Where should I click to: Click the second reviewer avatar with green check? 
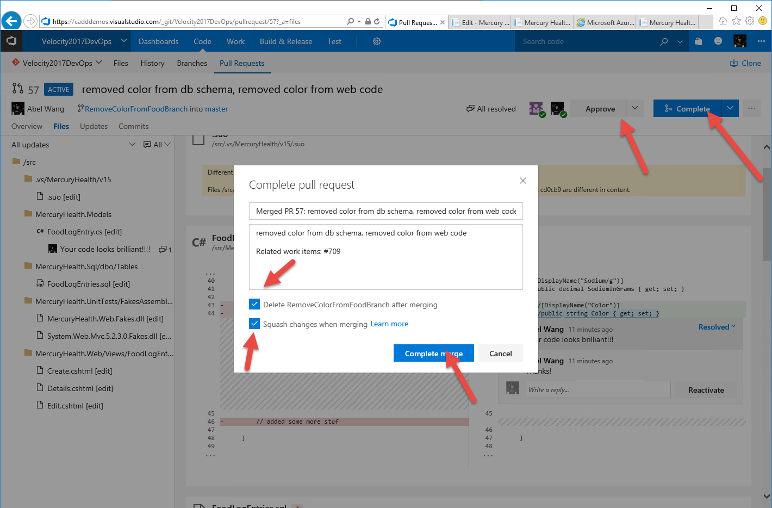click(x=558, y=108)
